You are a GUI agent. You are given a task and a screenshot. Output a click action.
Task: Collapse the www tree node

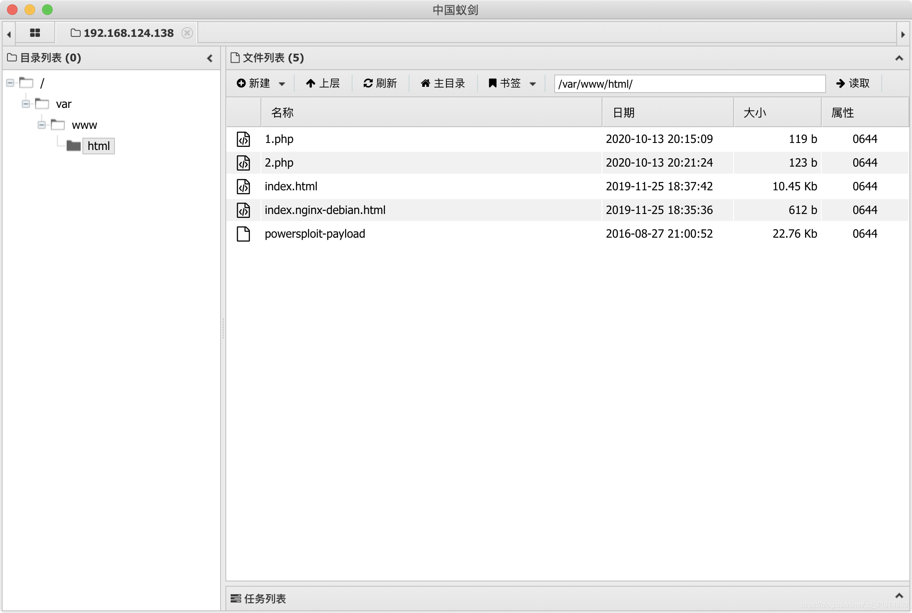point(42,125)
